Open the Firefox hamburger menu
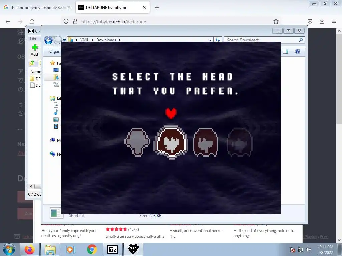The width and height of the screenshot is (342, 256). pos(334,21)
